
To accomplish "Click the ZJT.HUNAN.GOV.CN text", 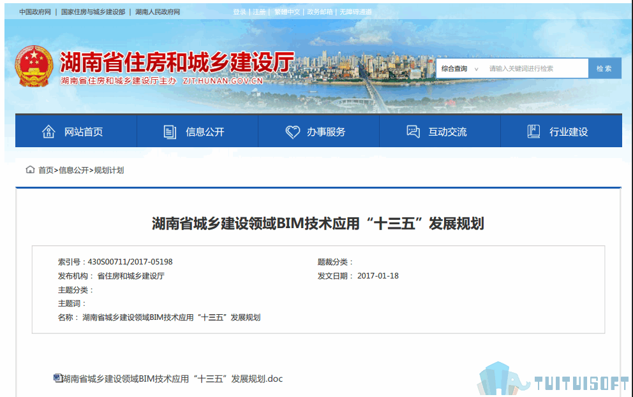I will [223, 80].
